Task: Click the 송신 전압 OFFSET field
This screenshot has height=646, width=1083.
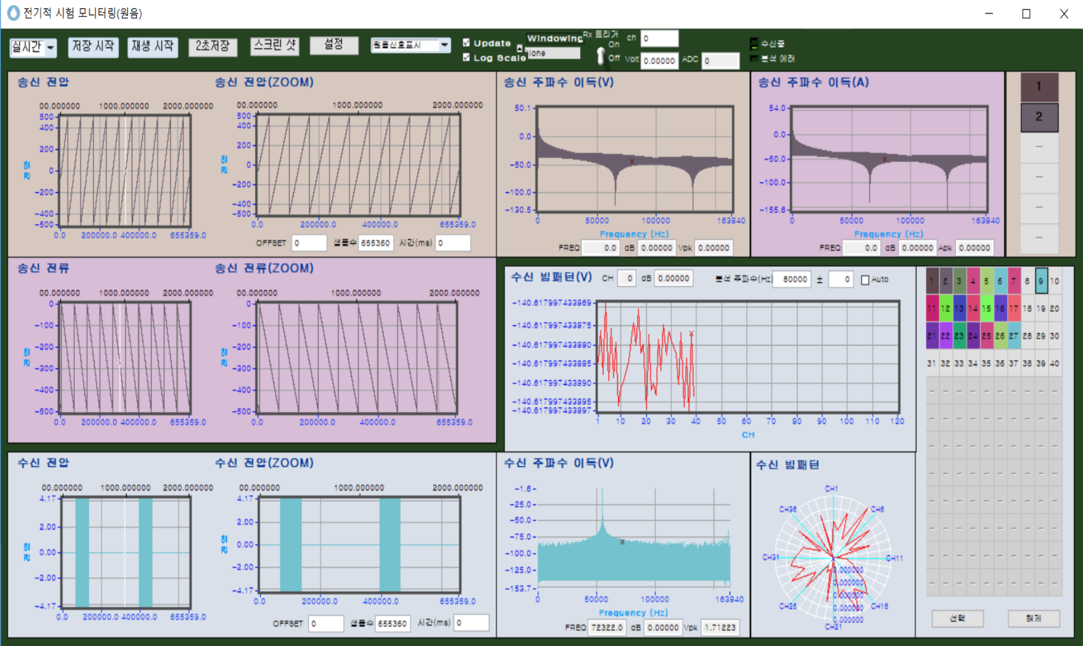Action: [309, 243]
